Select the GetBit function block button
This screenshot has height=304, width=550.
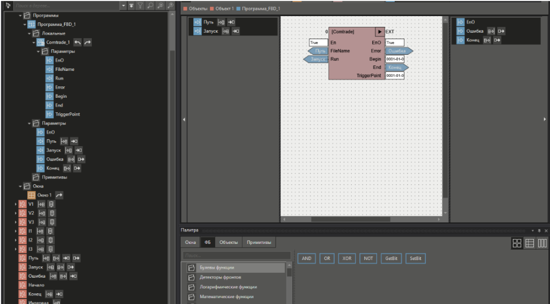391,258
